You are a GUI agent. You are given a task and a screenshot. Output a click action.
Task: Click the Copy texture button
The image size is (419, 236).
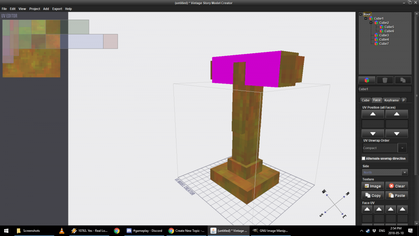[372, 195]
